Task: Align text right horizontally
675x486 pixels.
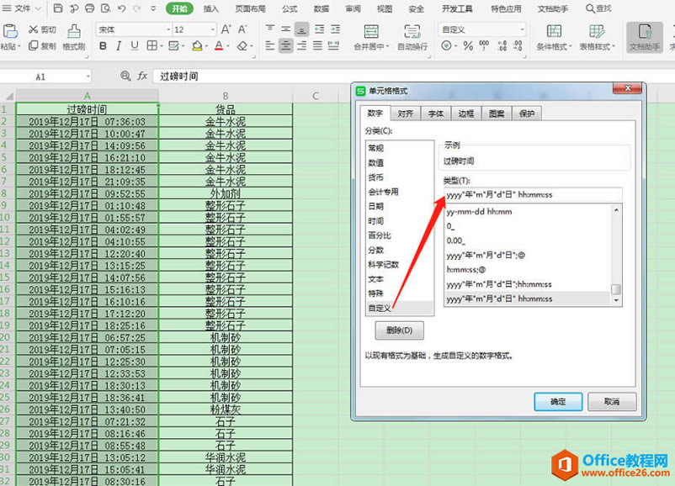Action: coord(302,45)
